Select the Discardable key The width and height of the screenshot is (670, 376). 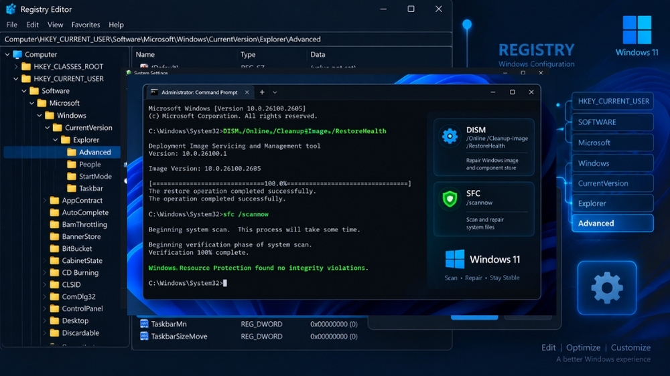80,333
